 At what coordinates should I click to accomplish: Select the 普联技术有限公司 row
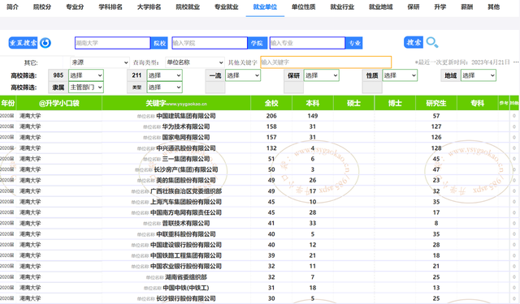pos(260,223)
